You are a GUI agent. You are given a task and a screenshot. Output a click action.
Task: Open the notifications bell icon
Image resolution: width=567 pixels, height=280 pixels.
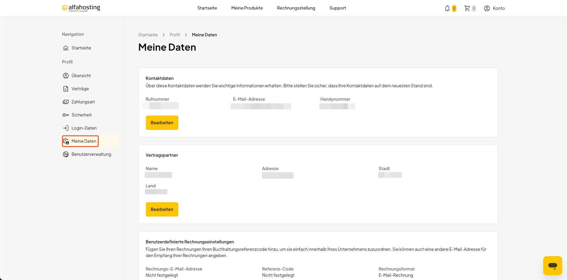tap(447, 8)
